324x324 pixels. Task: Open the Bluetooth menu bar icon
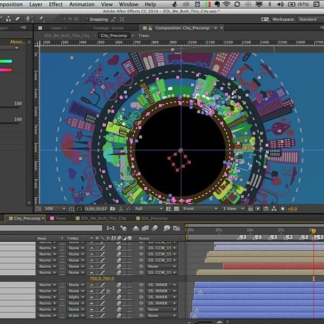(269, 4)
